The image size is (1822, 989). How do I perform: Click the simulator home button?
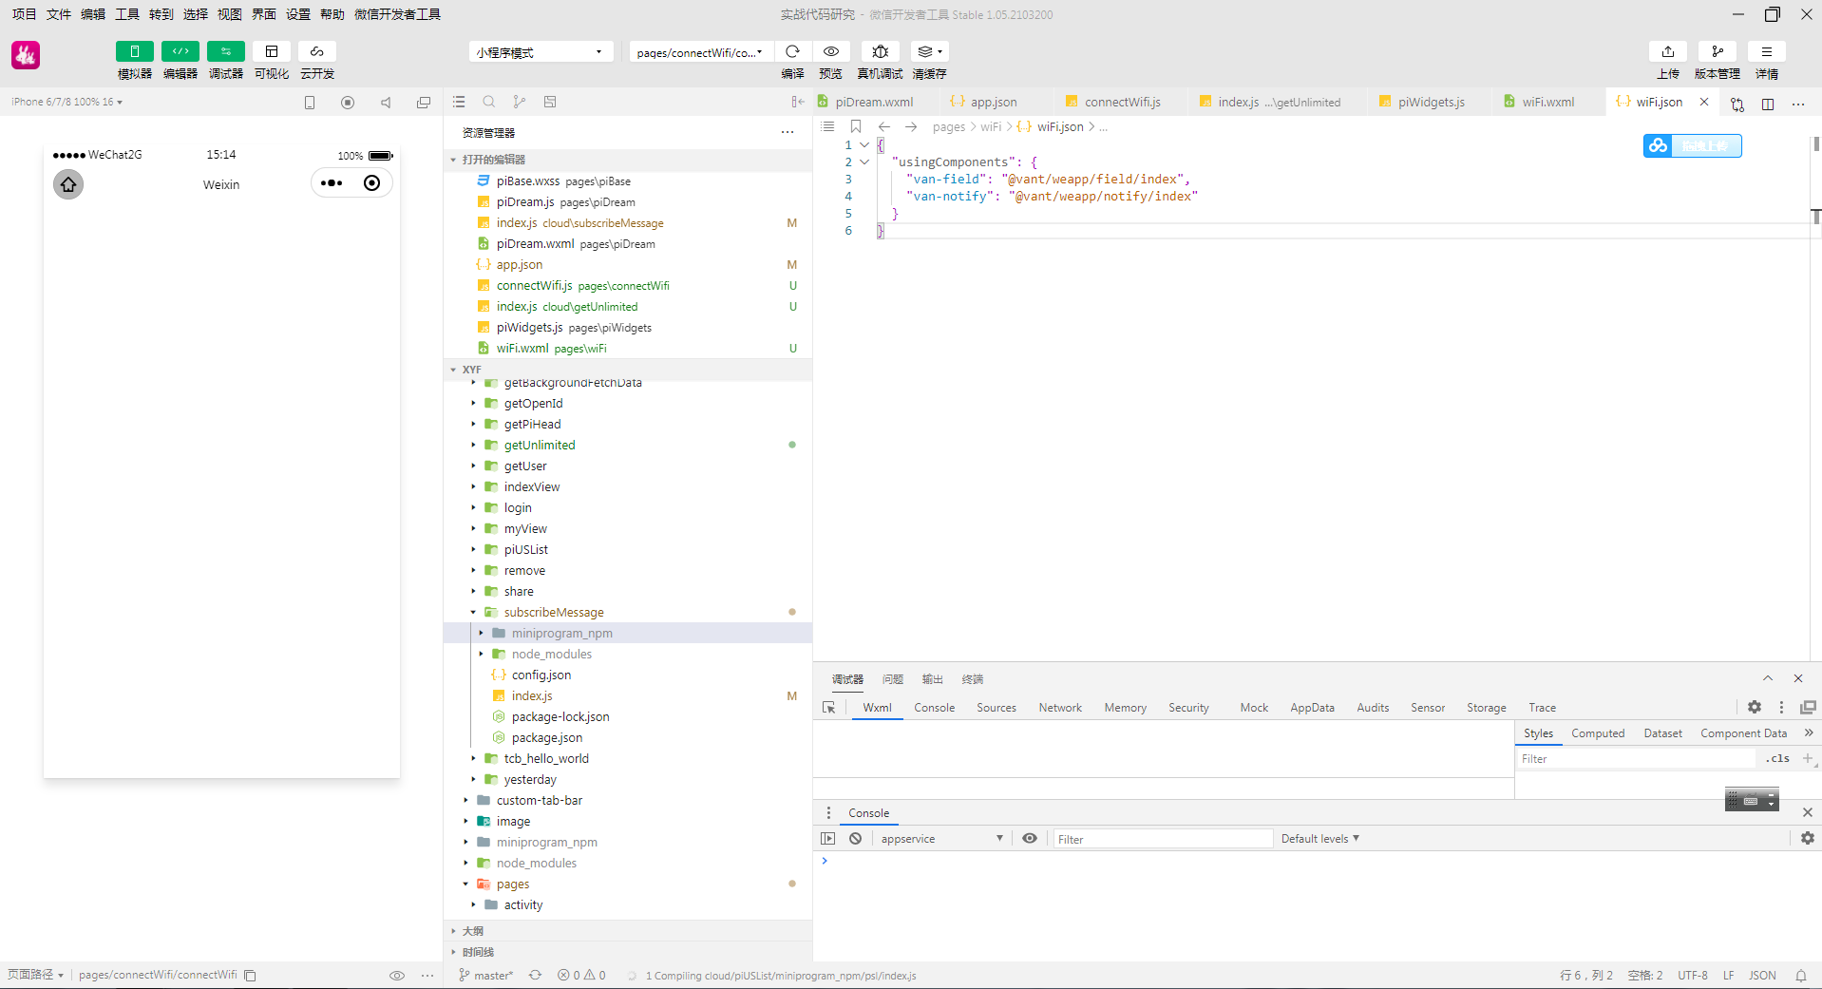pos(68,184)
